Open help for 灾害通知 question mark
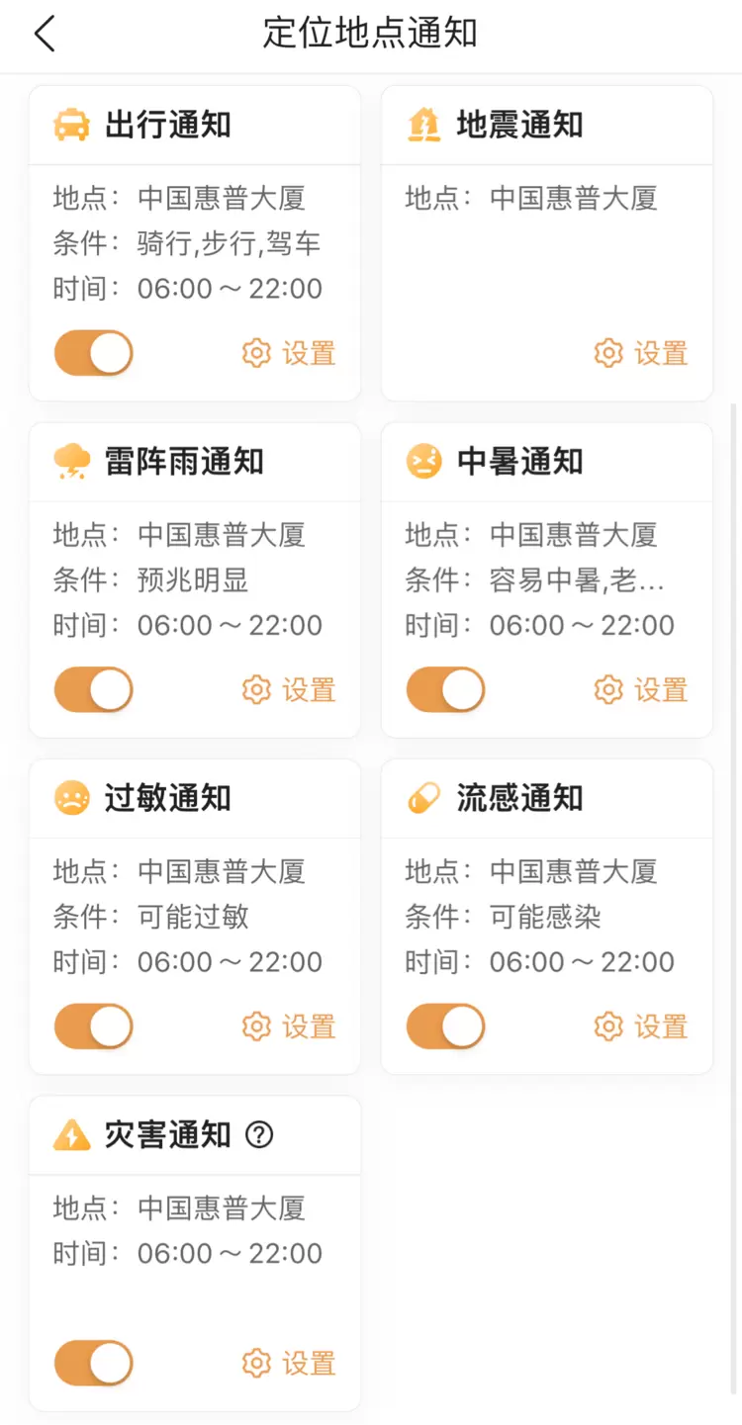This screenshot has height=1425, width=742. coord(259,1135)
